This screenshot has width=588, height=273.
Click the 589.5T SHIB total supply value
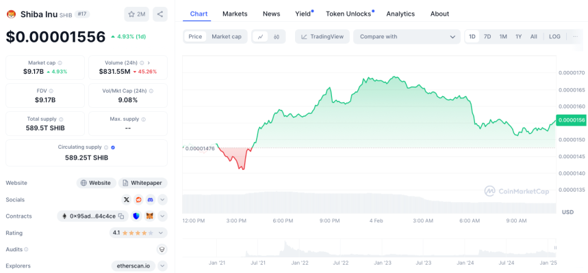(x=45, y=128)
